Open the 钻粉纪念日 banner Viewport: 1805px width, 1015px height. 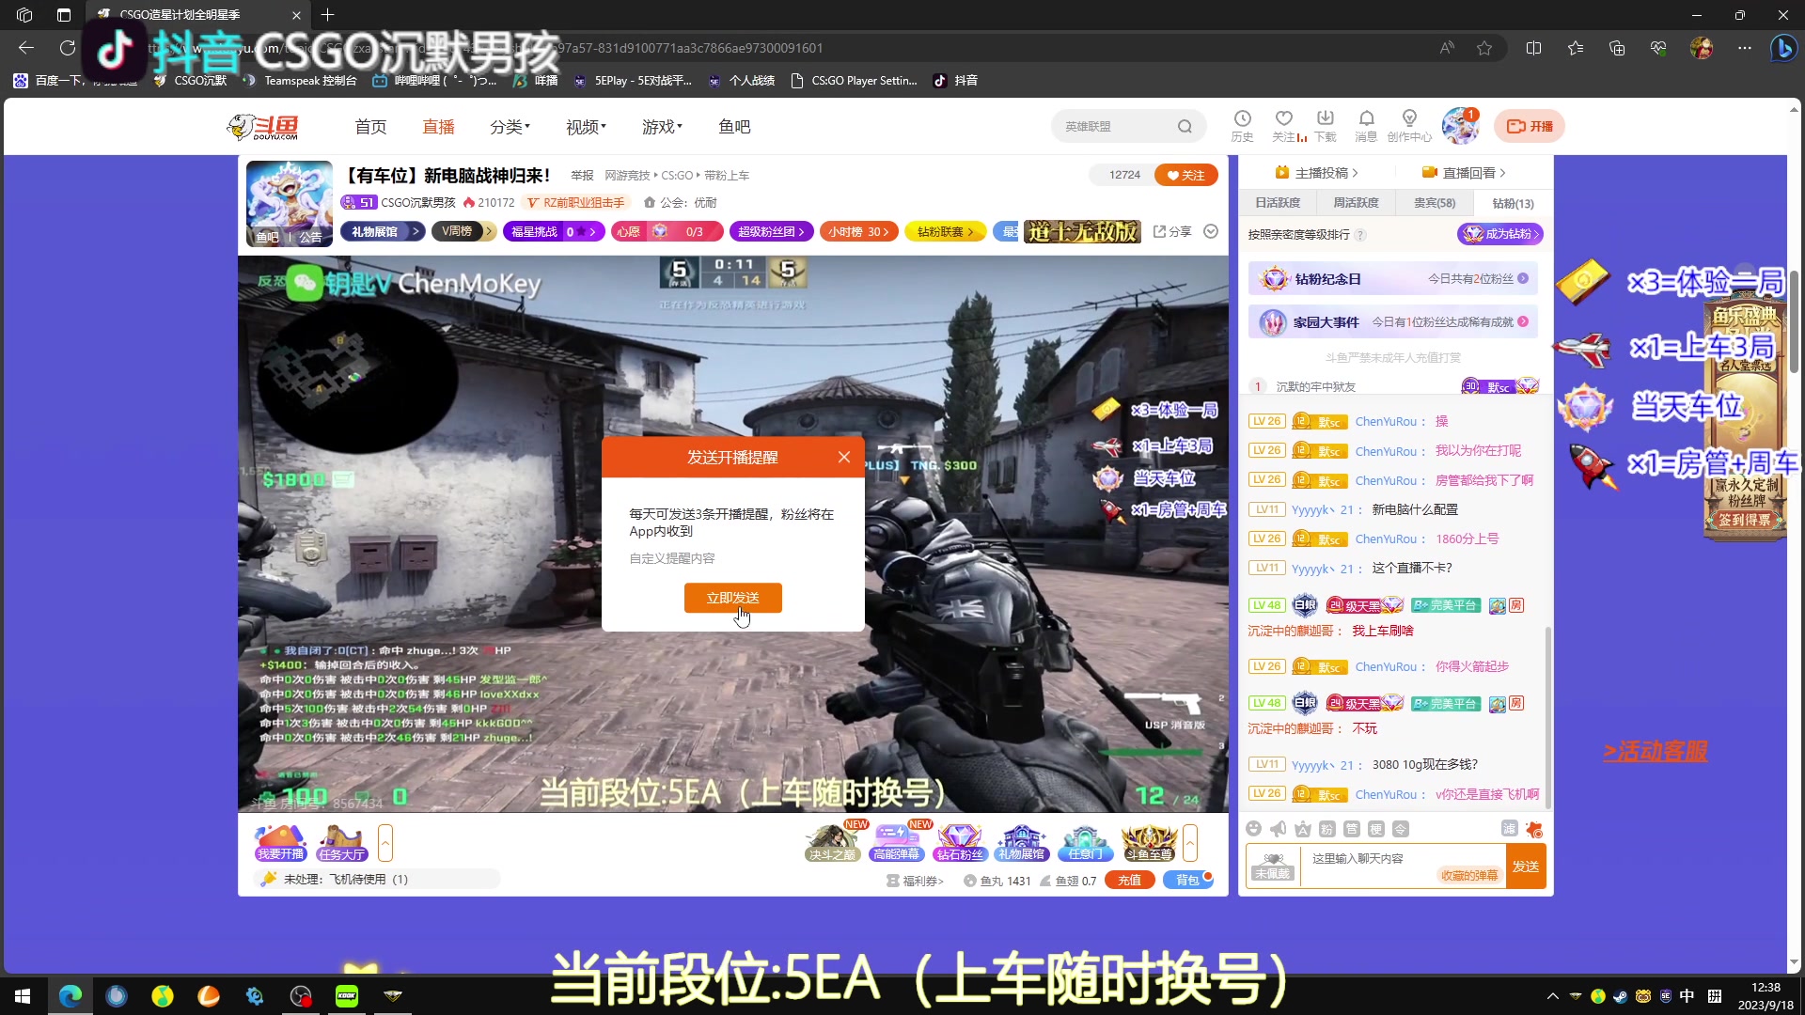click(1393, 279)
